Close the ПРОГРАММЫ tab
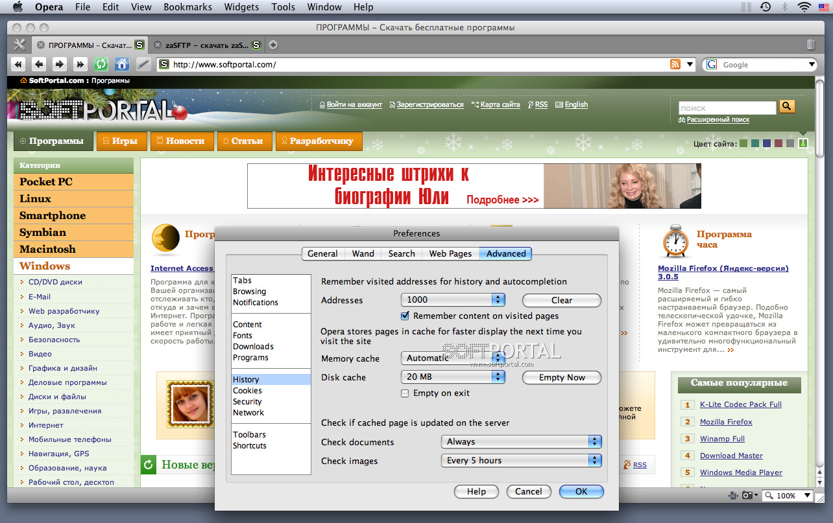The height and width of the screenshot is (523, 833). (40, 45)
